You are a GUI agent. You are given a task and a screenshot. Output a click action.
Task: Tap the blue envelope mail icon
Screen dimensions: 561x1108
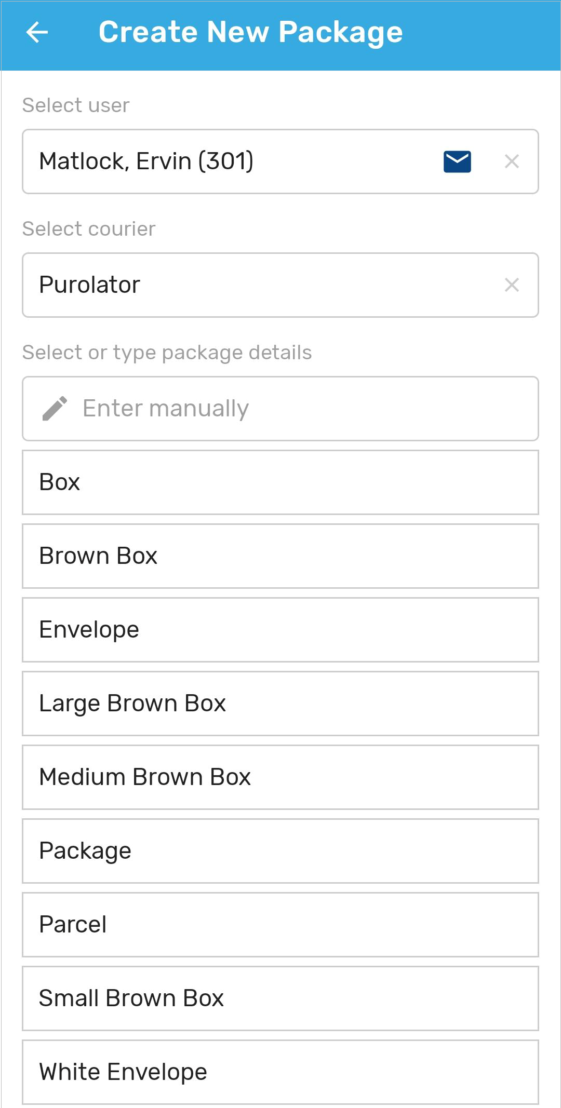457,161
